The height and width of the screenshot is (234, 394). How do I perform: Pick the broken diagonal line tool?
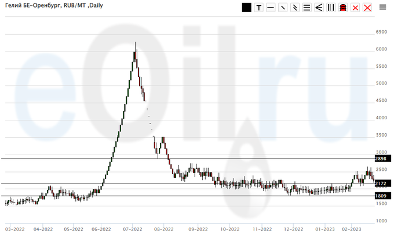(x=295, y=8)
